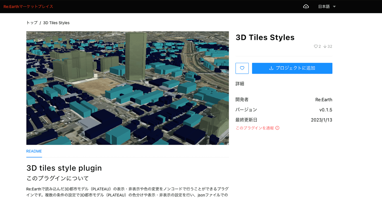
Task: Click the heart favorite button
Action: 242,68
